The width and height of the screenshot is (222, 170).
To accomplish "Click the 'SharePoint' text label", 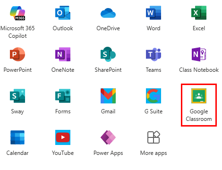I will [x=108, y=70].
